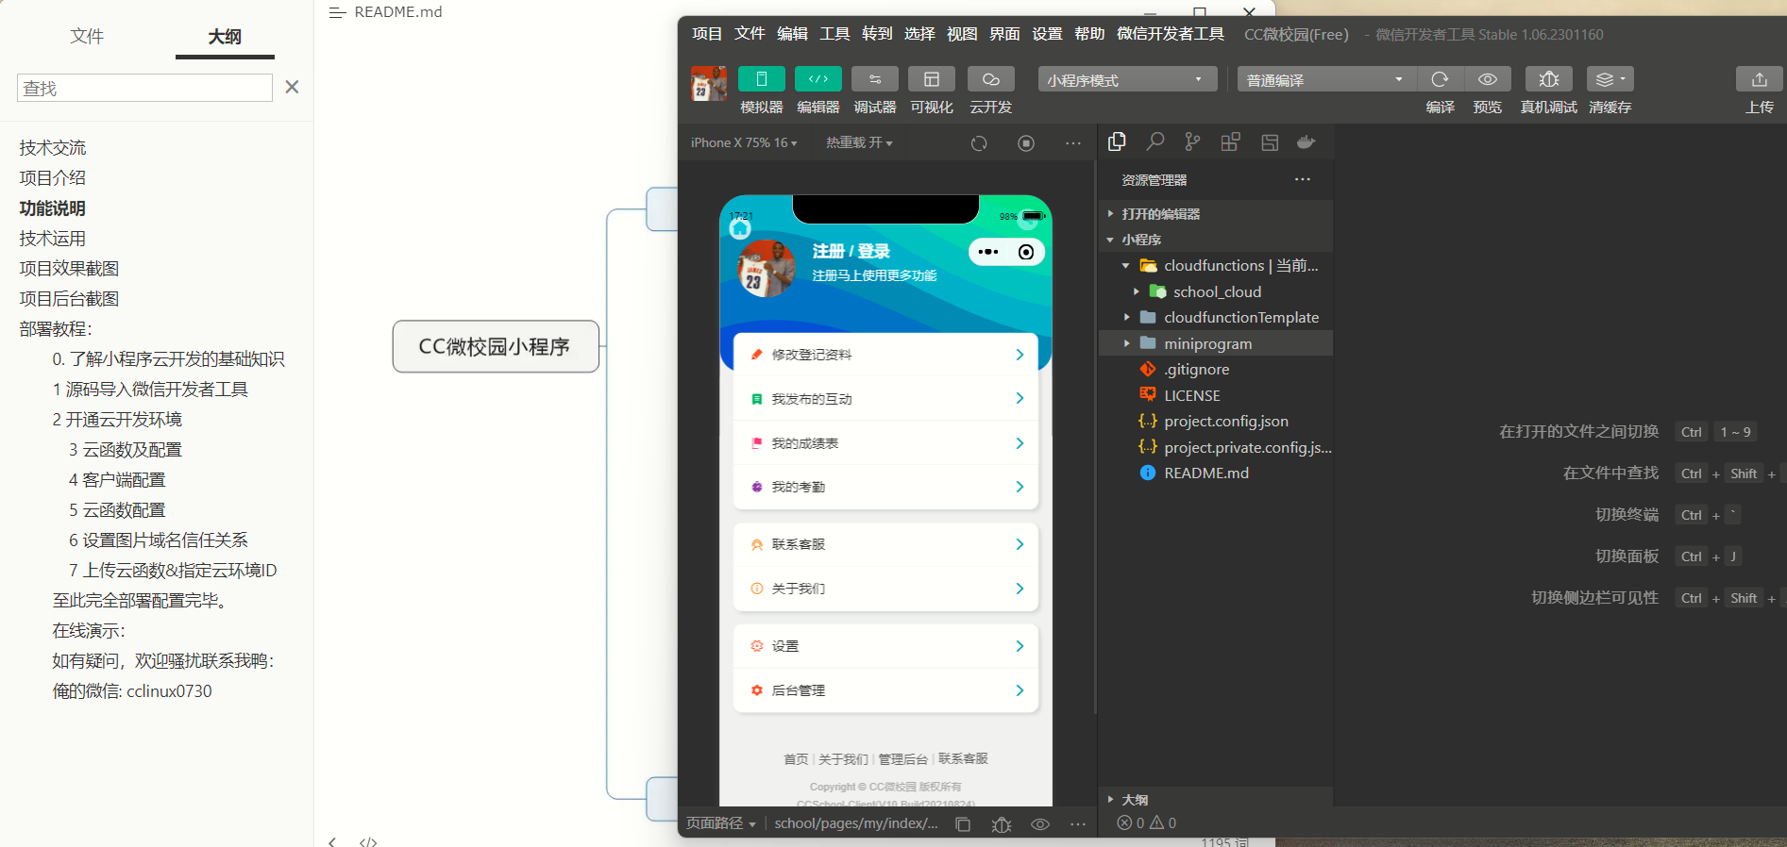Tap 注册 / 登录 in the simulator

pos(851,251)
